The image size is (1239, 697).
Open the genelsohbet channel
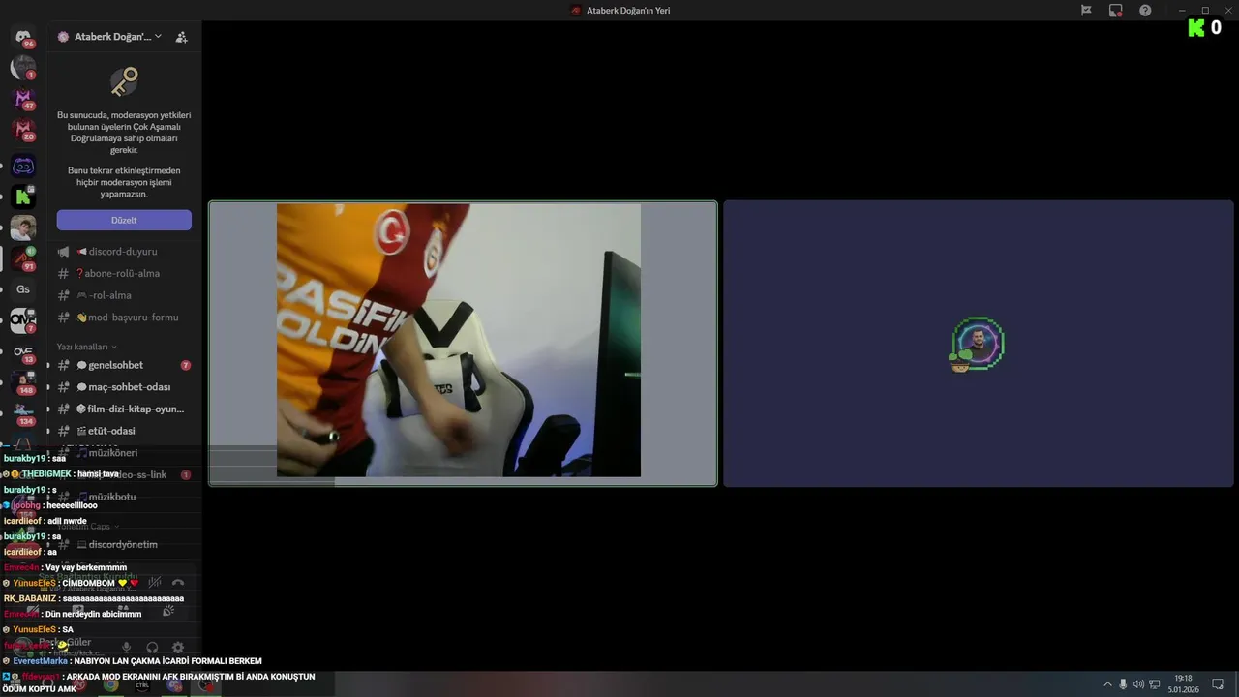click(x=123, y=365)
